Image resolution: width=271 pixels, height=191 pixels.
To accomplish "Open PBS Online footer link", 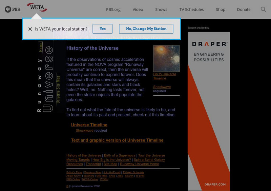I will pyautogui.click(x=73, y=179).
